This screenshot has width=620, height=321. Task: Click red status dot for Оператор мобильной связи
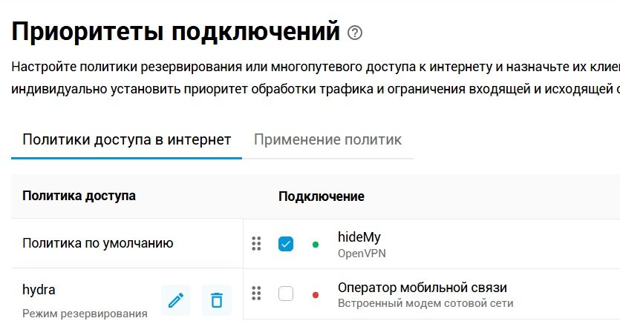point(316,294)
